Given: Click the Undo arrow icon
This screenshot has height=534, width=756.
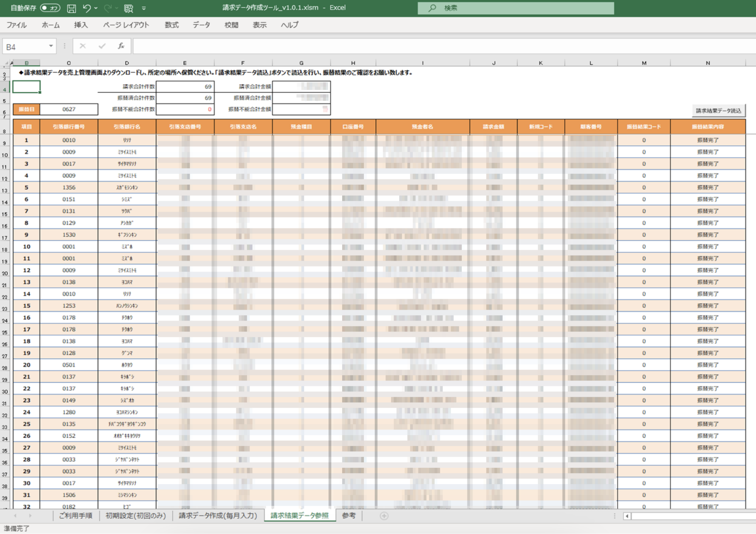Looking at the screenshot, I should [x=87, y=8].
